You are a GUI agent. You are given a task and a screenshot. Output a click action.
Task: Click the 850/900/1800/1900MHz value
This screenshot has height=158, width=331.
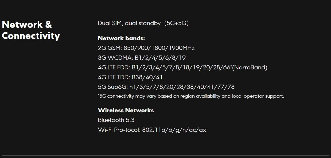tap(159, 48)
